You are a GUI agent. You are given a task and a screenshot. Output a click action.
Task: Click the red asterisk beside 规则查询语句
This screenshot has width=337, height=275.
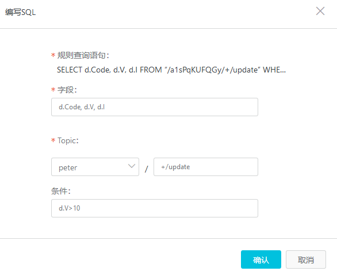pos(53,55)
